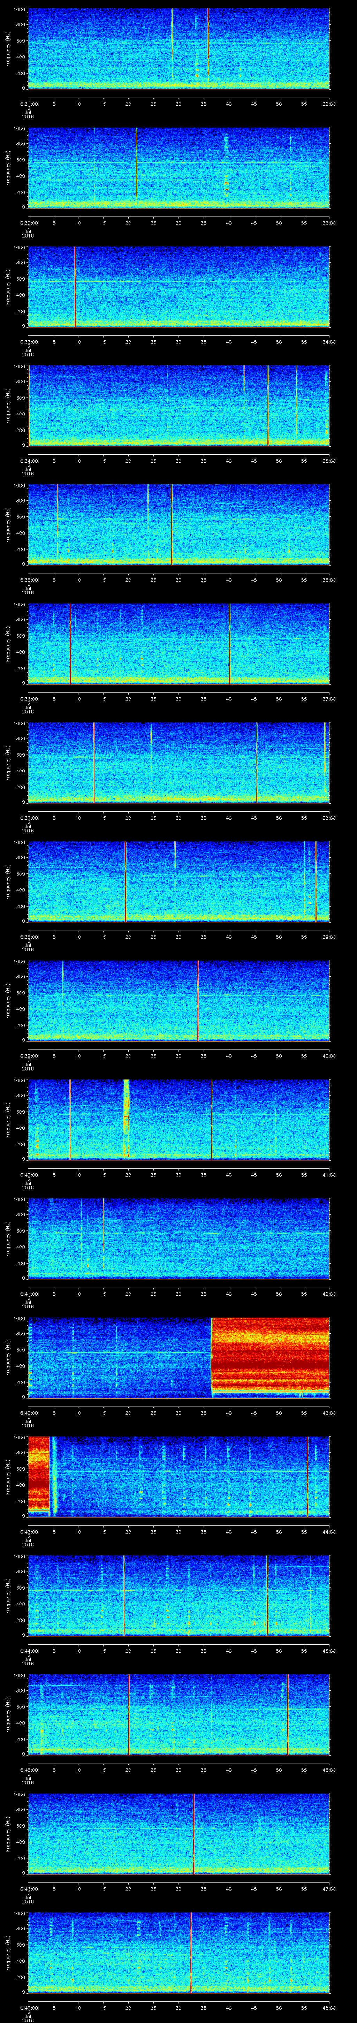Click the red vertical spike in the 6:46:00 panel

pos(193,1833)
